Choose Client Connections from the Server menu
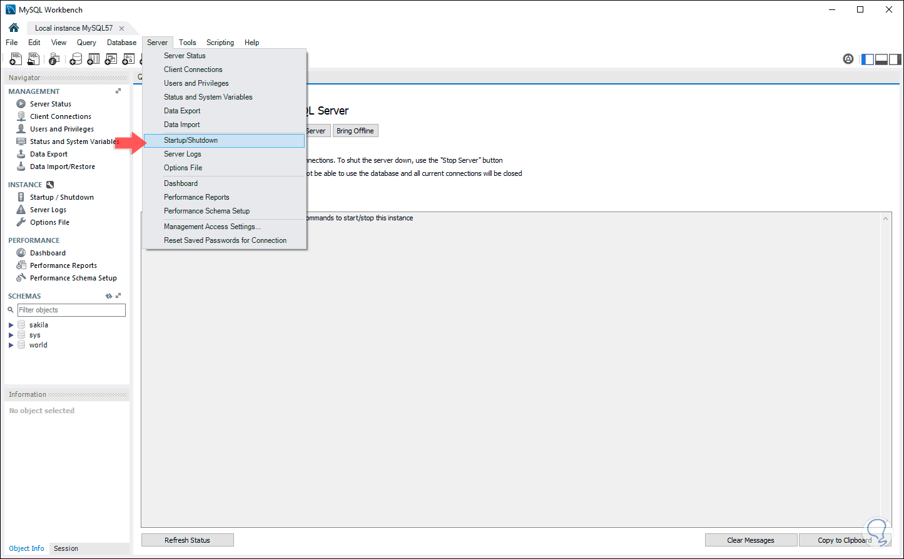 pos(225,69)
